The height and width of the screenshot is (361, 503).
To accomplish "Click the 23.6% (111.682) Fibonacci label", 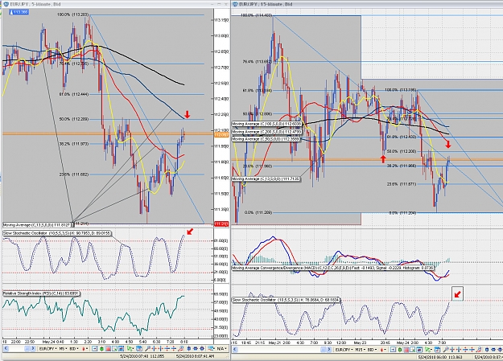I will [x=74, y=174].
